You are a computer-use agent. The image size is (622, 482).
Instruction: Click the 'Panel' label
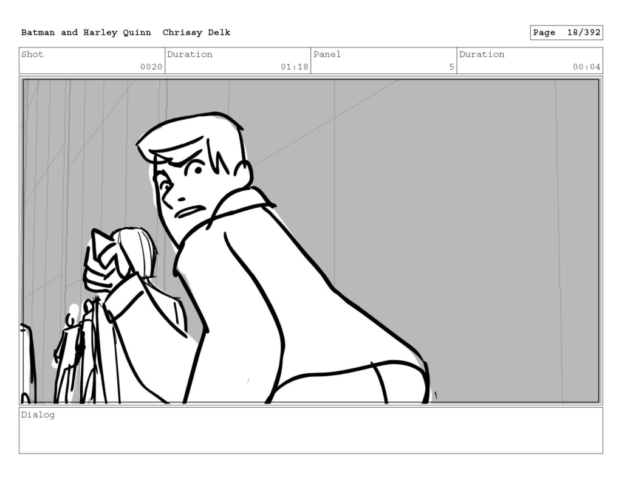pyautogui.click(x=327, y=54)
